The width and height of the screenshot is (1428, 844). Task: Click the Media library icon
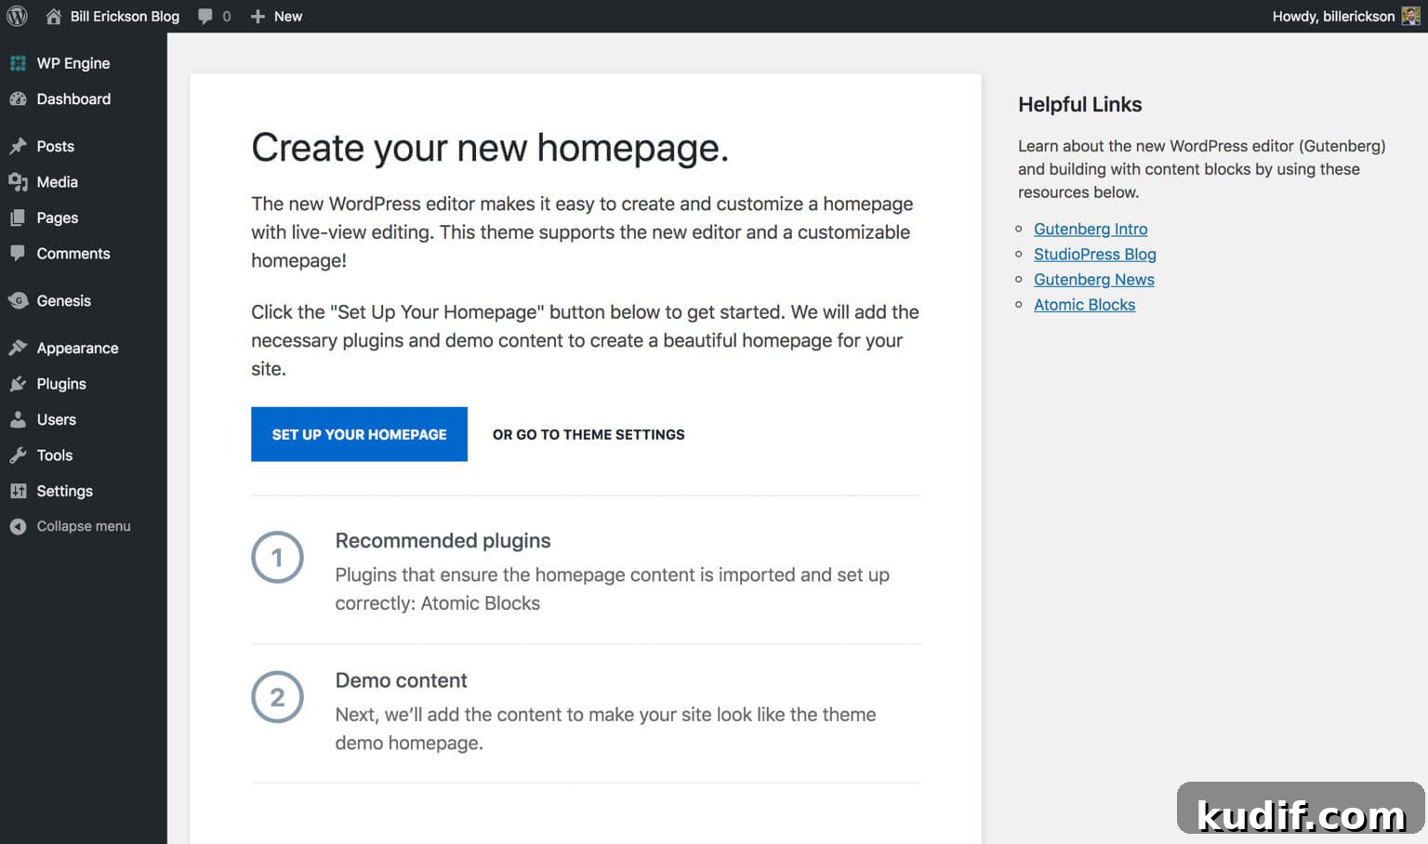click(18, 182)
